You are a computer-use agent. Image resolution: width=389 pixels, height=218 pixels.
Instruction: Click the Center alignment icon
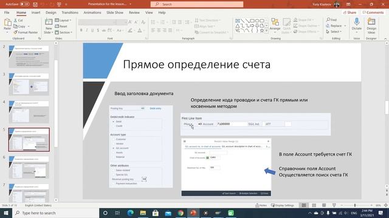coord(159,30)
